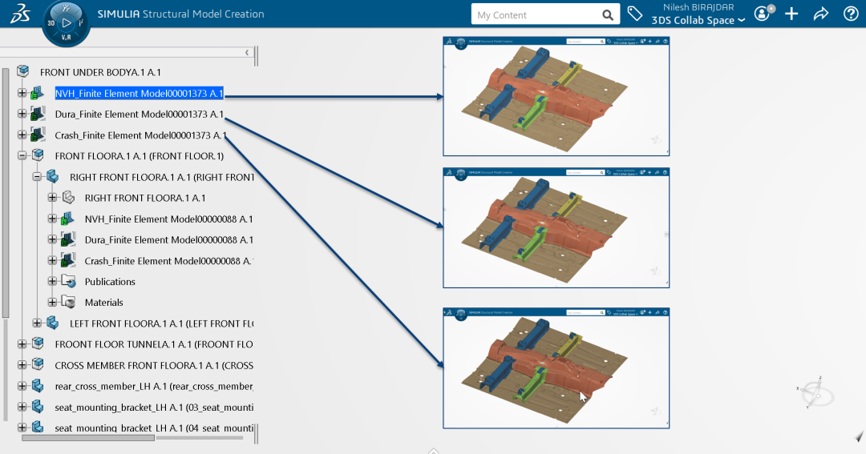Select the Dura model preview thumbnail
The image size is (866, 454).
click(556, 228)
